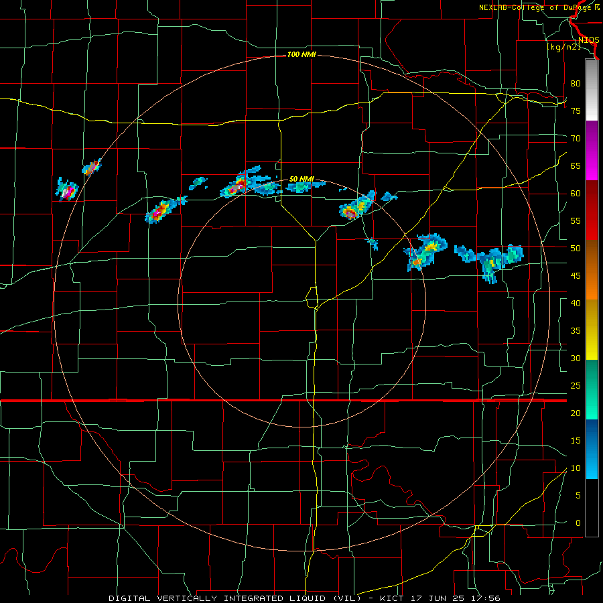Pick the green-teal segment of the color bar
Viewport: 603px width, 603px height.
pos(592,389)
